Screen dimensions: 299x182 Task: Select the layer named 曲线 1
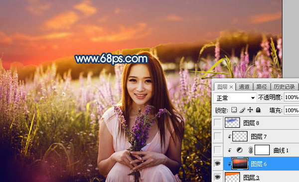(x=281, y=150)
